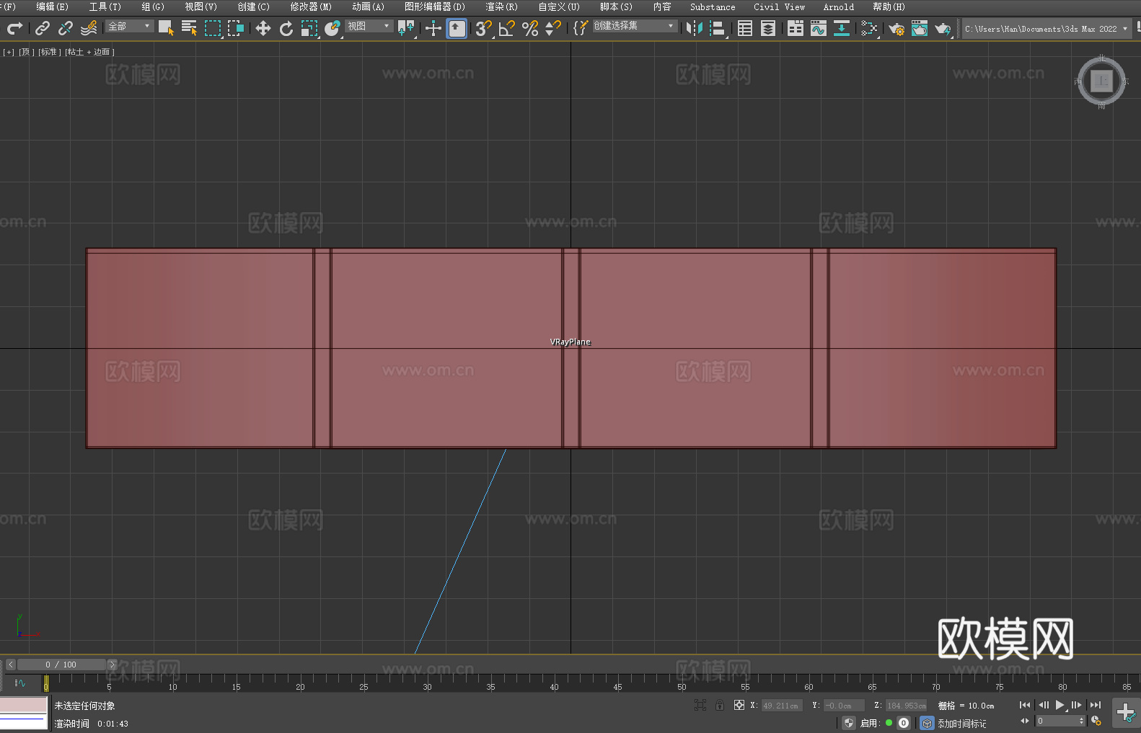Open the selection filter 全部 dropdown
1141x733 pixels.
[130, 26]
